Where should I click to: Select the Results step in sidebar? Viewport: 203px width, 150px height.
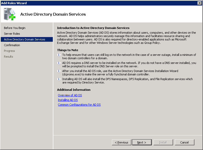(x=9, y=57)
